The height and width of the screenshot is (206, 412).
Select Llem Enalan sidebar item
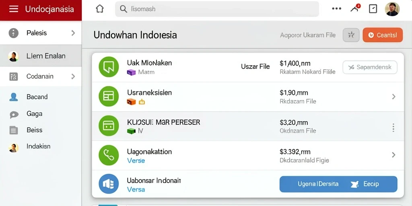[41, 56]
